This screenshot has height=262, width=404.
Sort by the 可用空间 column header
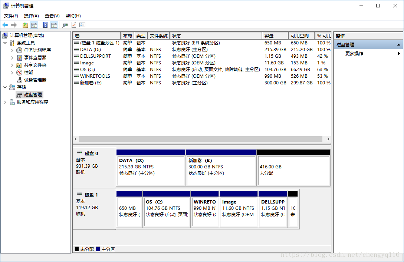click(302, 36)
